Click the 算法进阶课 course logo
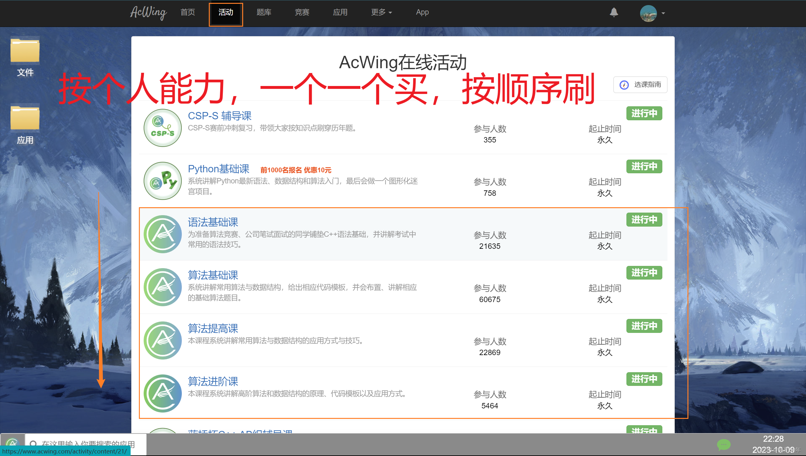 click(x=163, y=393)
